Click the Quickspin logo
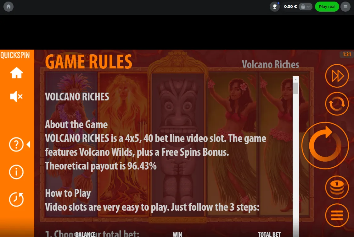The image size is (354, 237). pos(15,55)
